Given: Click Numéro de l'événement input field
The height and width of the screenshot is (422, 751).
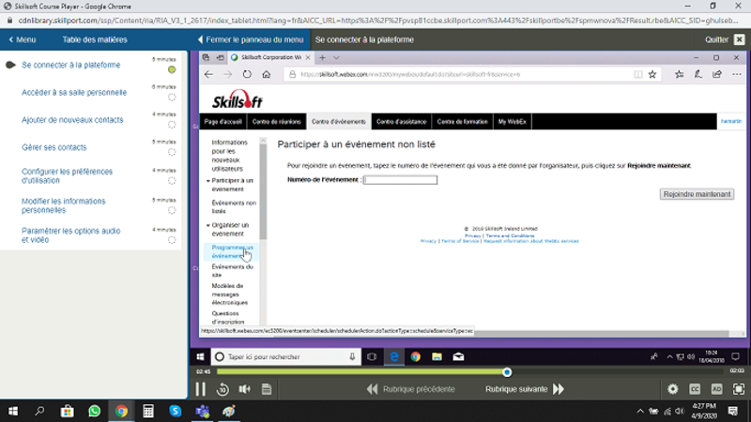Looking at the screenshot, I should (401, 180).
